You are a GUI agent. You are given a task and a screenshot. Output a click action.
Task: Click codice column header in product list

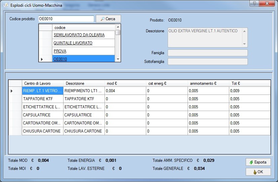coord(83,28)
